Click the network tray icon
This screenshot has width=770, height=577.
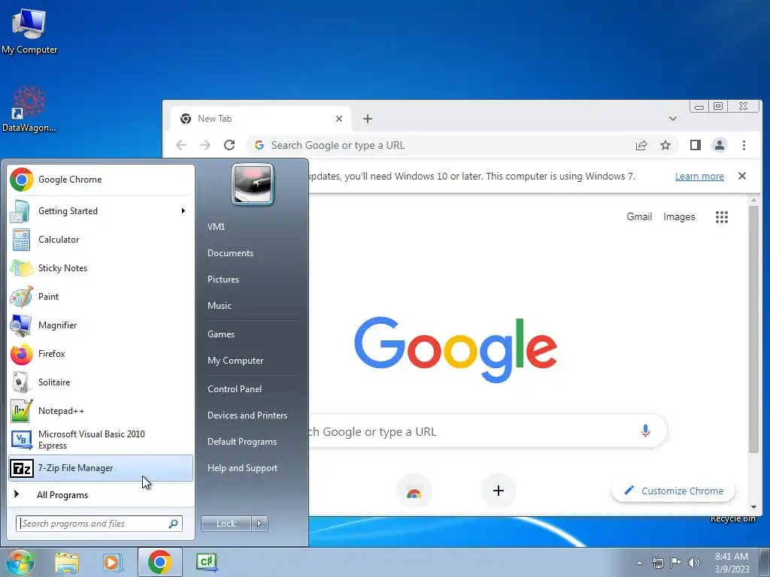pyautogui.click(x=657, y=563)
